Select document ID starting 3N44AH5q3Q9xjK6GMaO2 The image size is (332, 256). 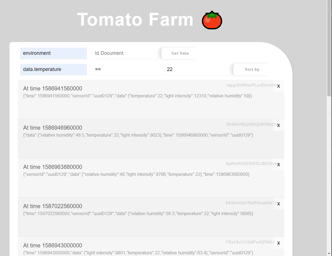click(x=251, y=124)
